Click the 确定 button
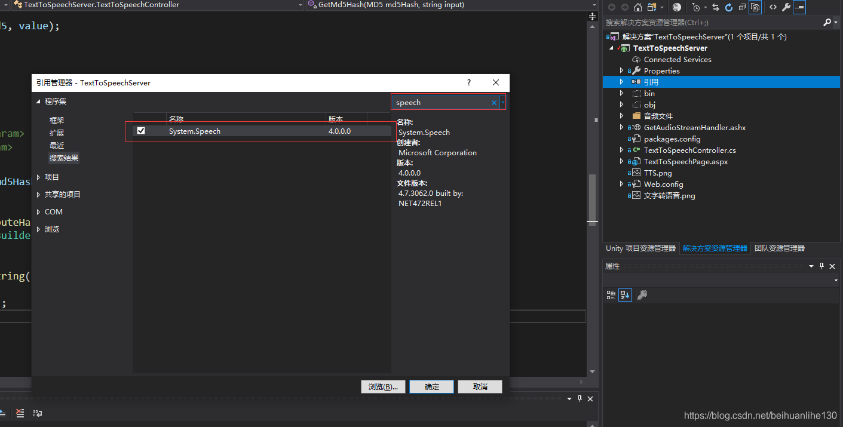843x427 pixels. click(432, 387)
